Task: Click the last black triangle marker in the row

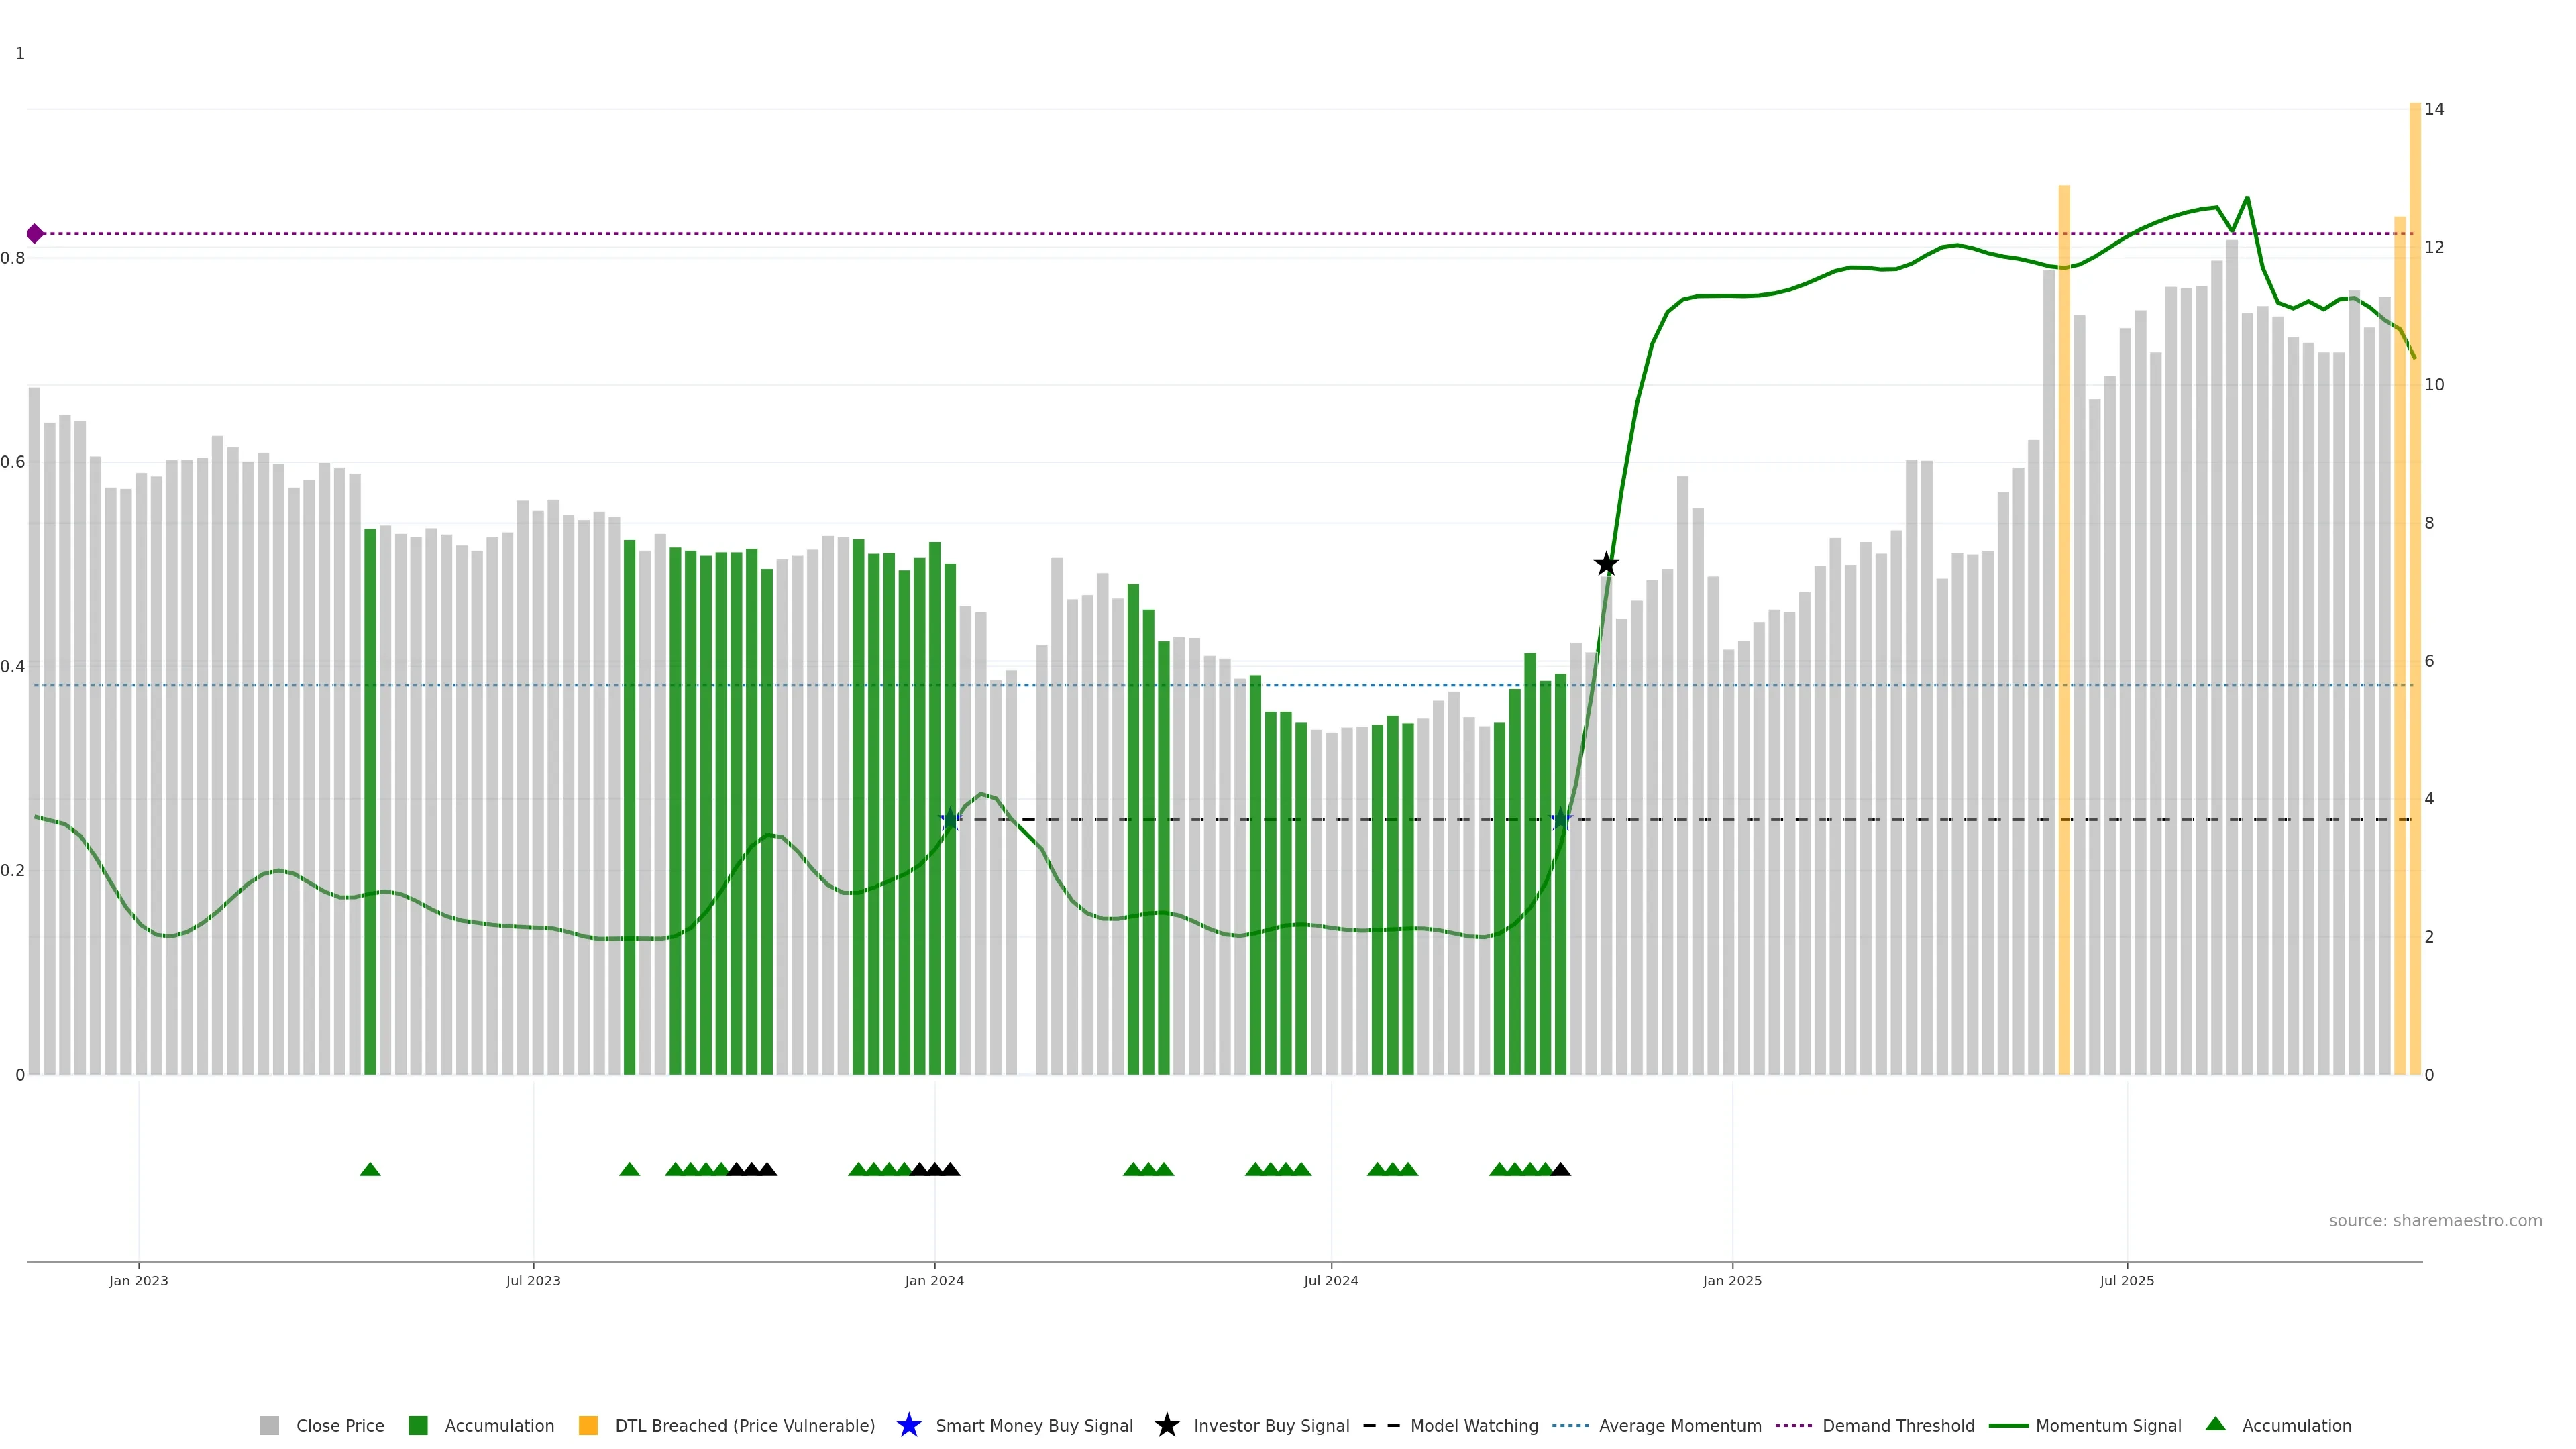Action: [1560, 1169]
